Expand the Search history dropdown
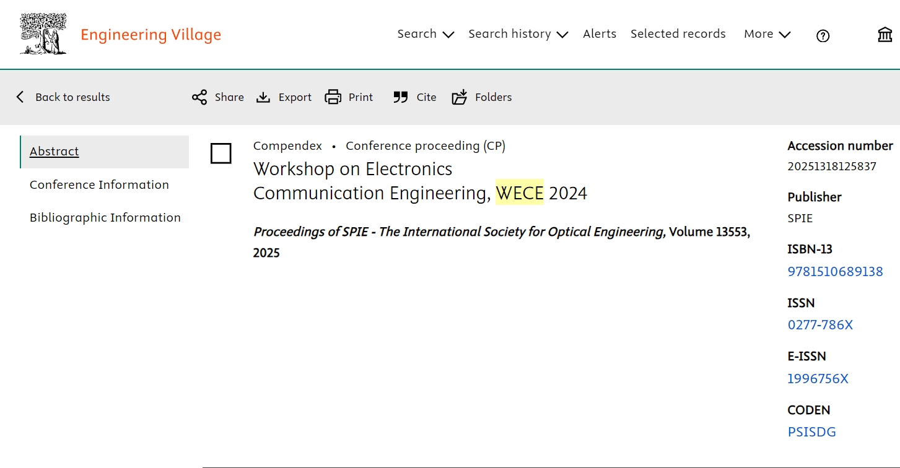Image resolution: width=900 pixels, height=468 pixels. point(518,34)
